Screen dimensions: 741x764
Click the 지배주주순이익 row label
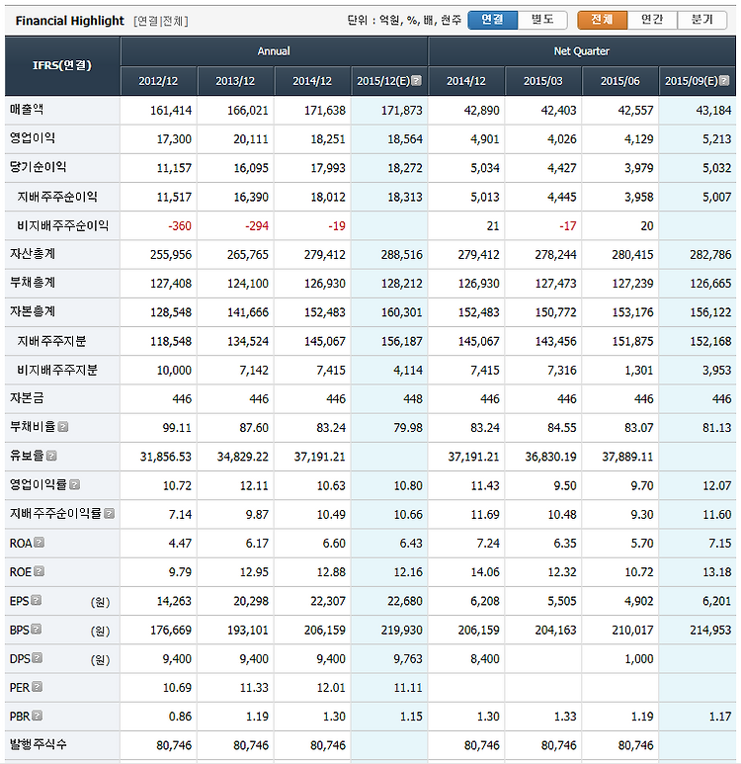point(57,197)
